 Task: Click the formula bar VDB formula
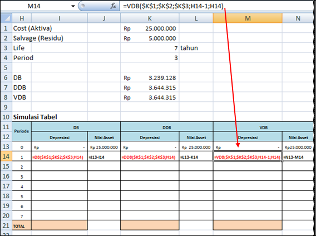pos(174,6)
